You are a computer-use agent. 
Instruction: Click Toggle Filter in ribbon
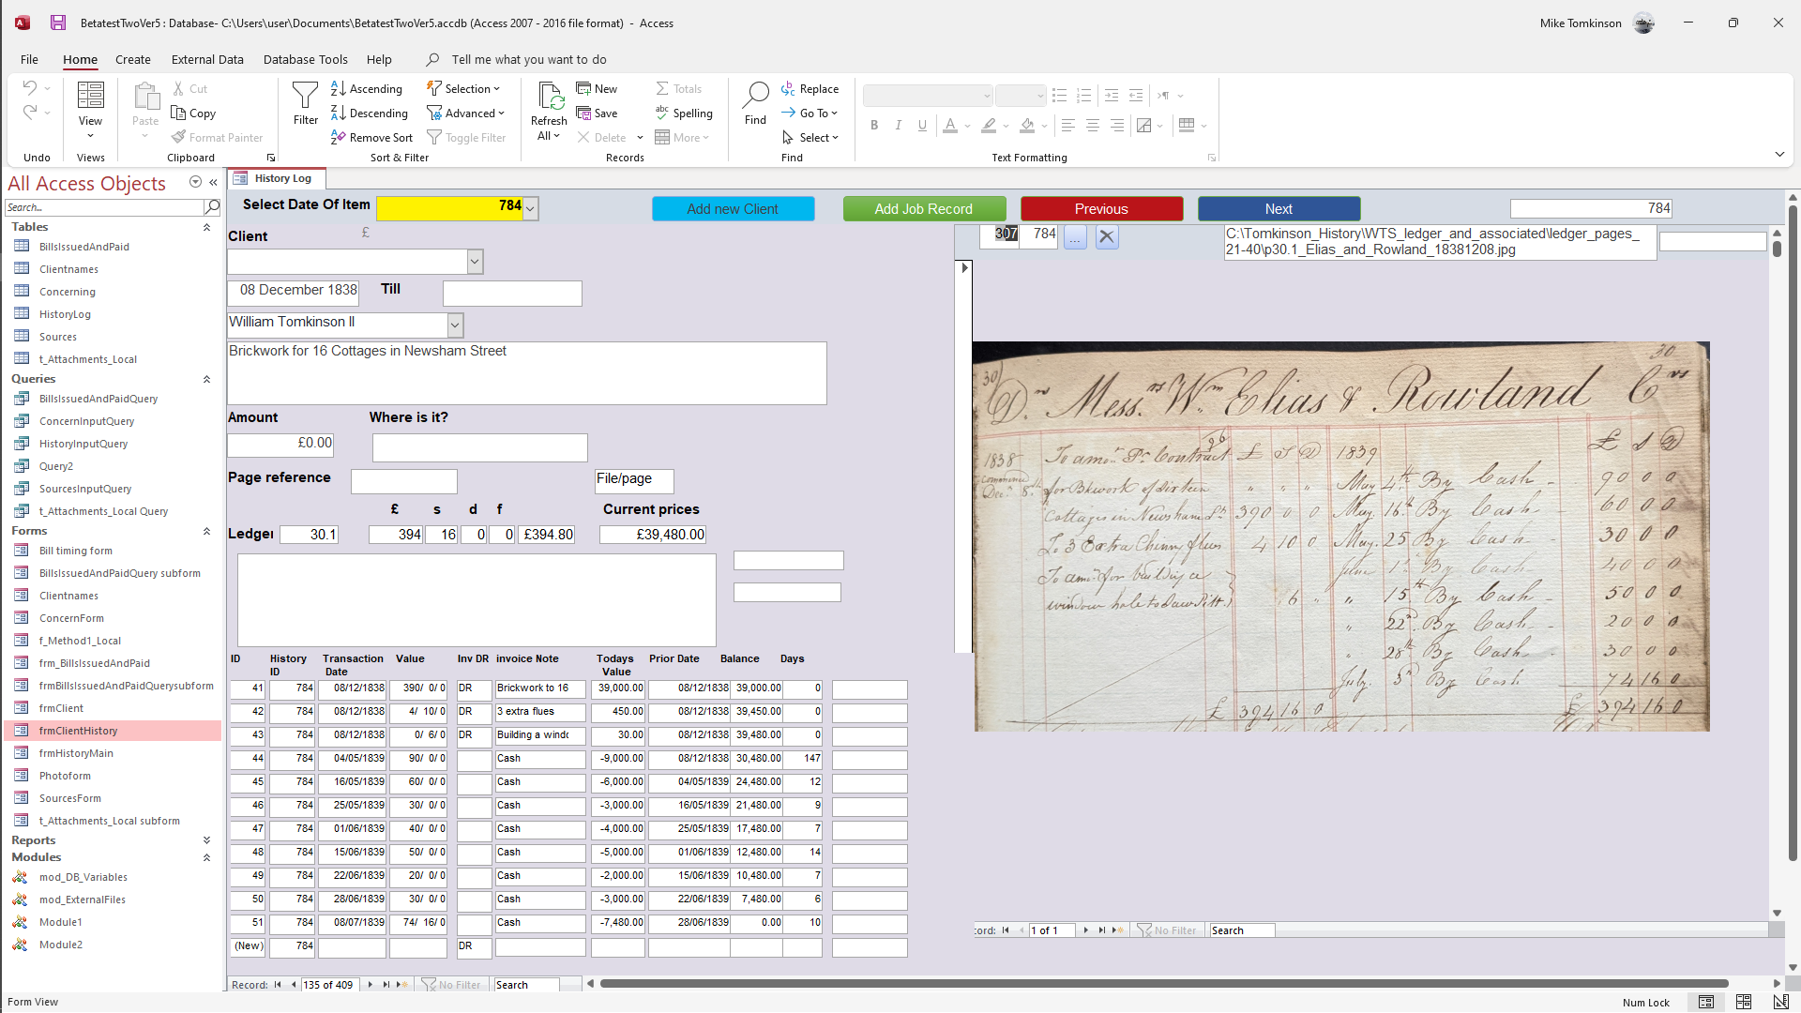[x=466, y=137]
